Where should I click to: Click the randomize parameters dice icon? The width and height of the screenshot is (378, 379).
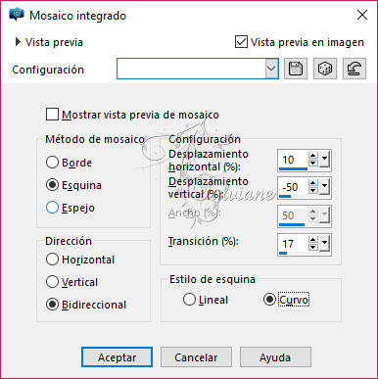tap(325, 69)
